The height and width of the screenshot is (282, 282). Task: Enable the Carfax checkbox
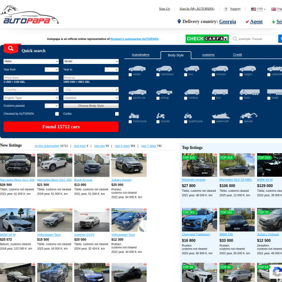coord(117,114)
